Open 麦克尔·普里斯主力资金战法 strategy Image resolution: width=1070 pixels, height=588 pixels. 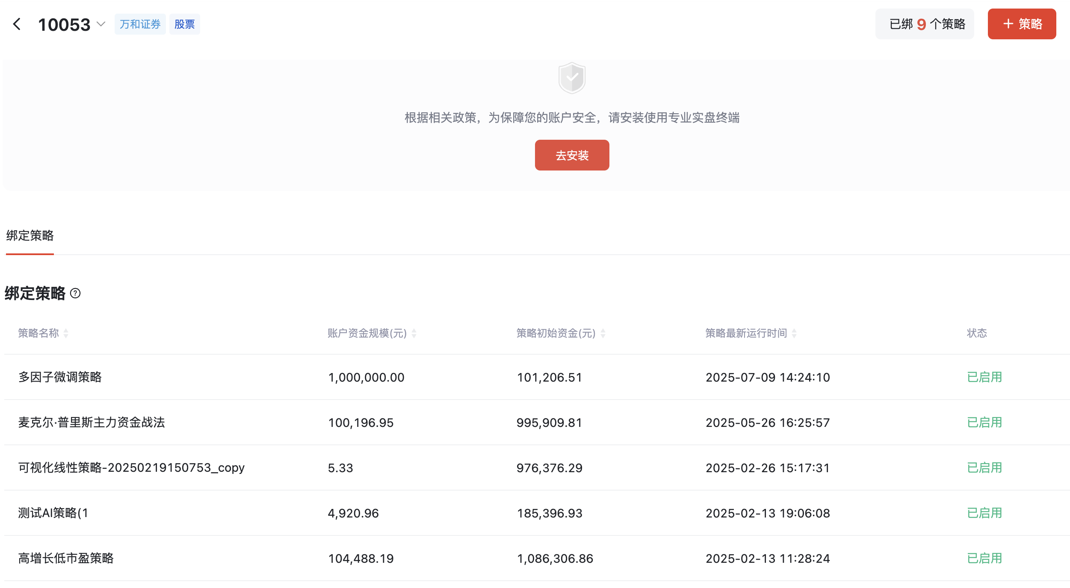(x=92, y=422)
